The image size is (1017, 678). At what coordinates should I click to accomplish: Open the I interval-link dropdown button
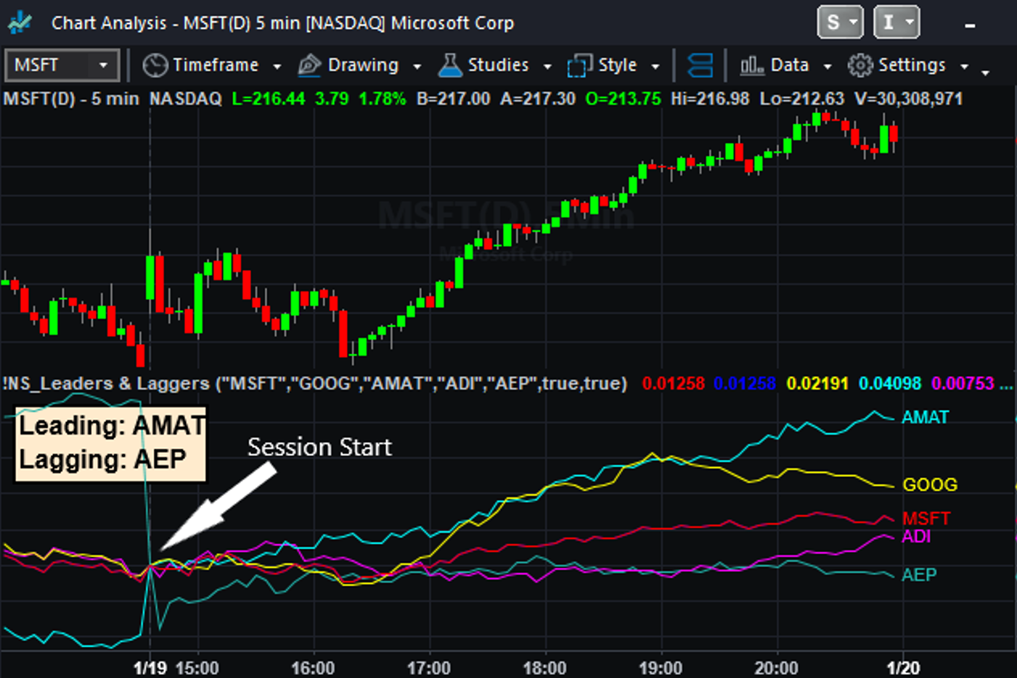[896, 23]
